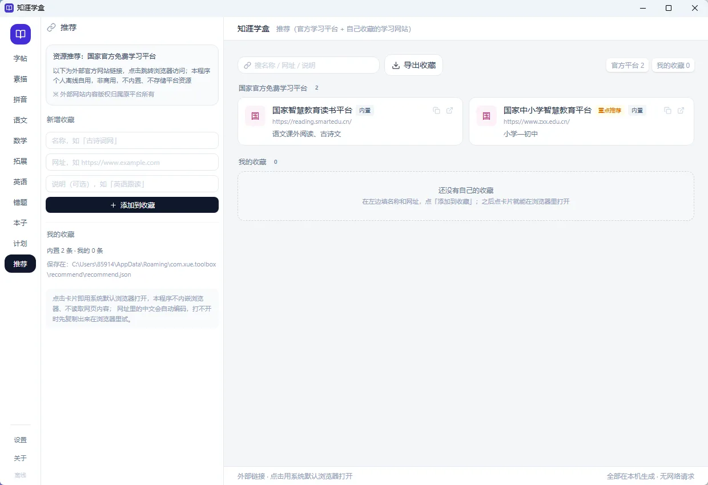Click 全部在本机生成 · 无网络请求 status text
708x485 pixels.
click(x=650, y=476)
